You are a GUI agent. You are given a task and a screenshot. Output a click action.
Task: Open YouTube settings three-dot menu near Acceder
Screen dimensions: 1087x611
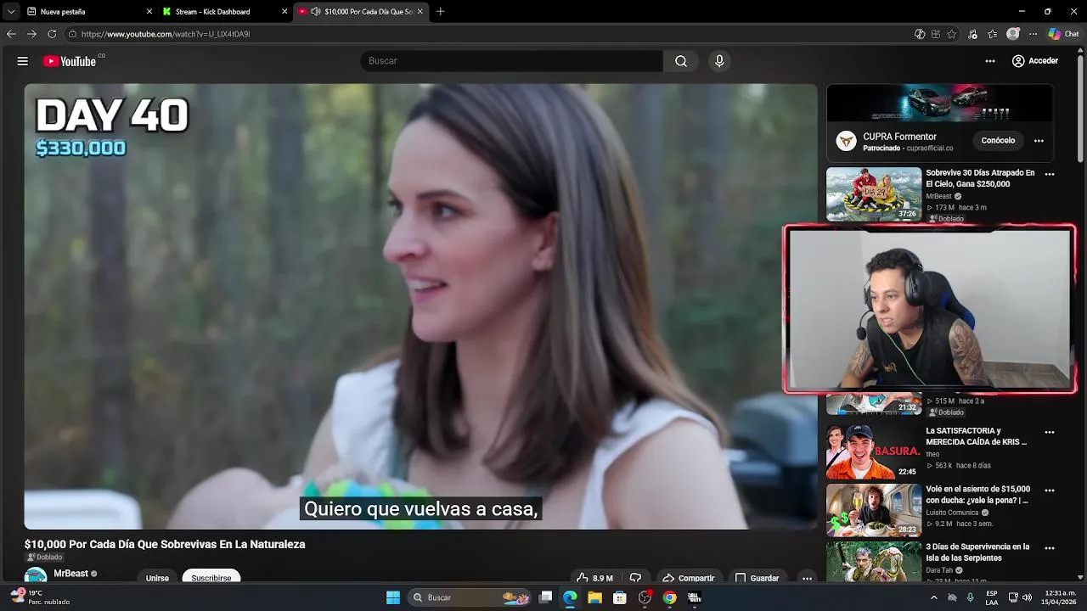pos(990,61)
